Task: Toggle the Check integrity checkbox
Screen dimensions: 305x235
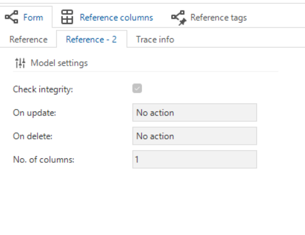Action: 137,88
